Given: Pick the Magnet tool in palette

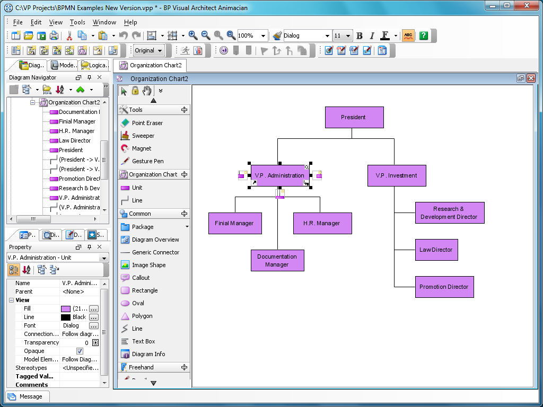Looking at the screenshot, I should pos(141,148).
